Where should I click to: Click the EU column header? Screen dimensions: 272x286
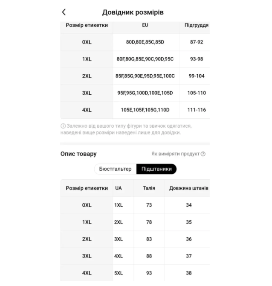click(145, 25)
